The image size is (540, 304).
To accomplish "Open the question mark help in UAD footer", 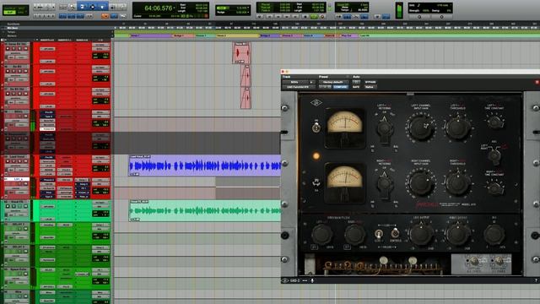I will coord(536,280).
